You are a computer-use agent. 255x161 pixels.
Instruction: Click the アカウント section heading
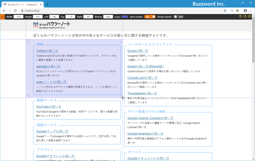(45, 150)
